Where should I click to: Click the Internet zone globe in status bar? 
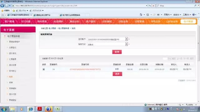(x=146, y=105)
